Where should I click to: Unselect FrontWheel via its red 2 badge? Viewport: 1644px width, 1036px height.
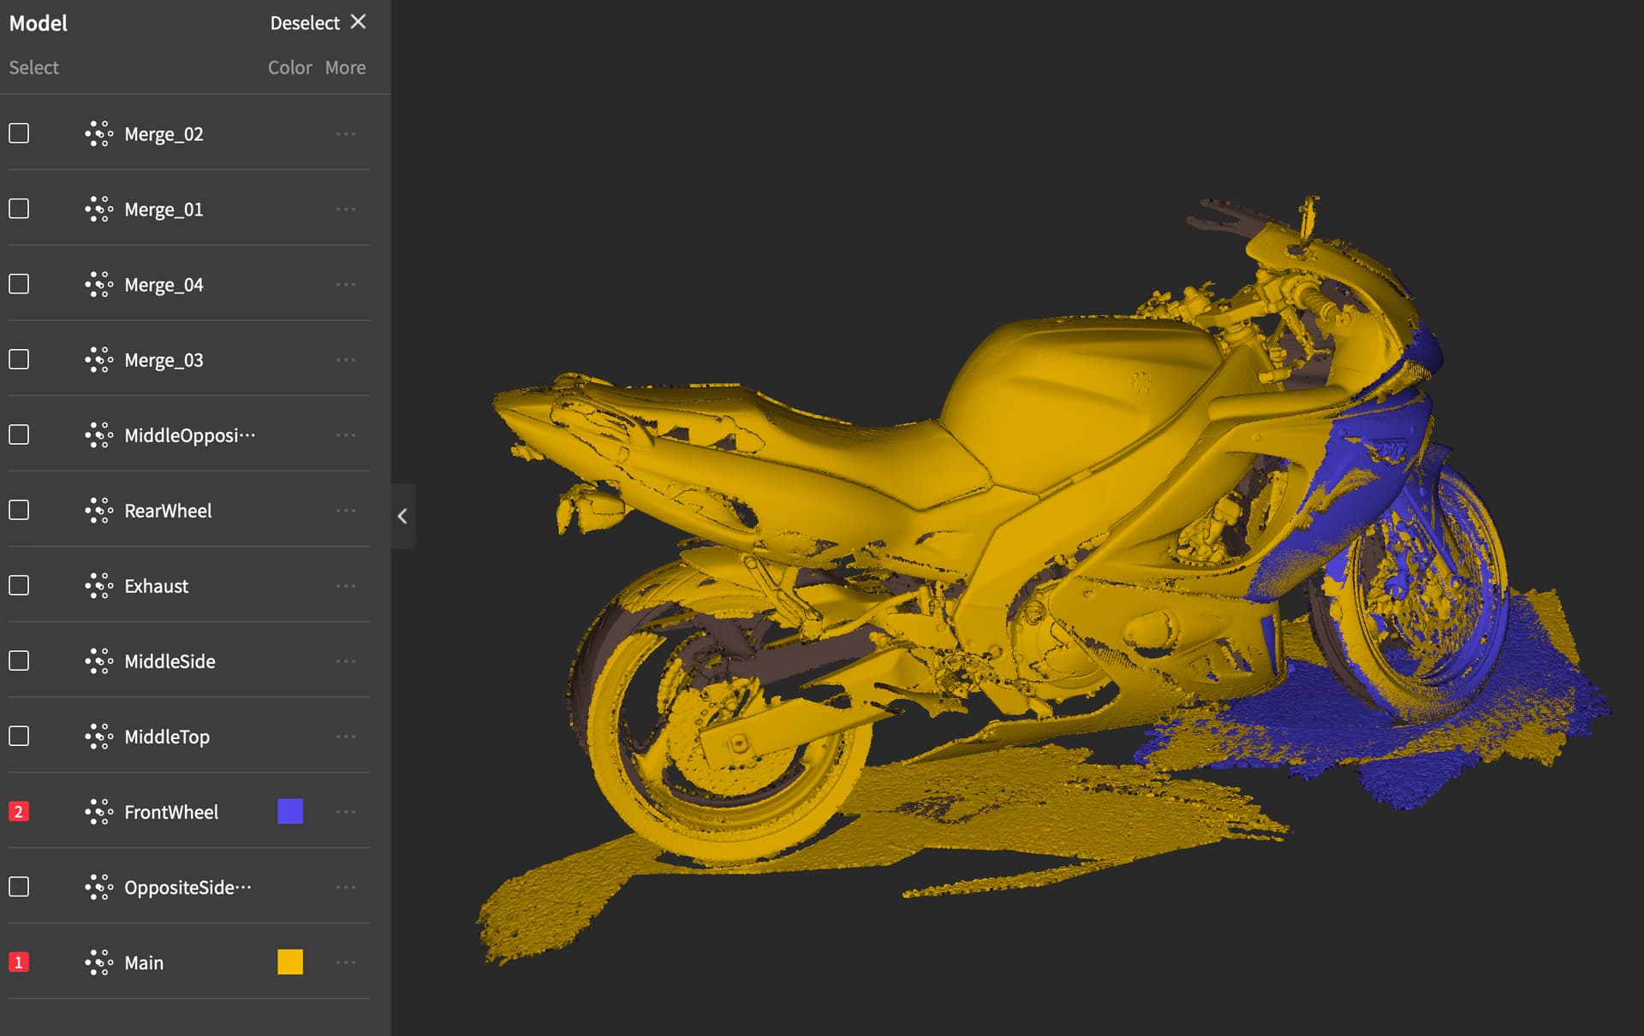pyautogui.click(x=19, y=811)
